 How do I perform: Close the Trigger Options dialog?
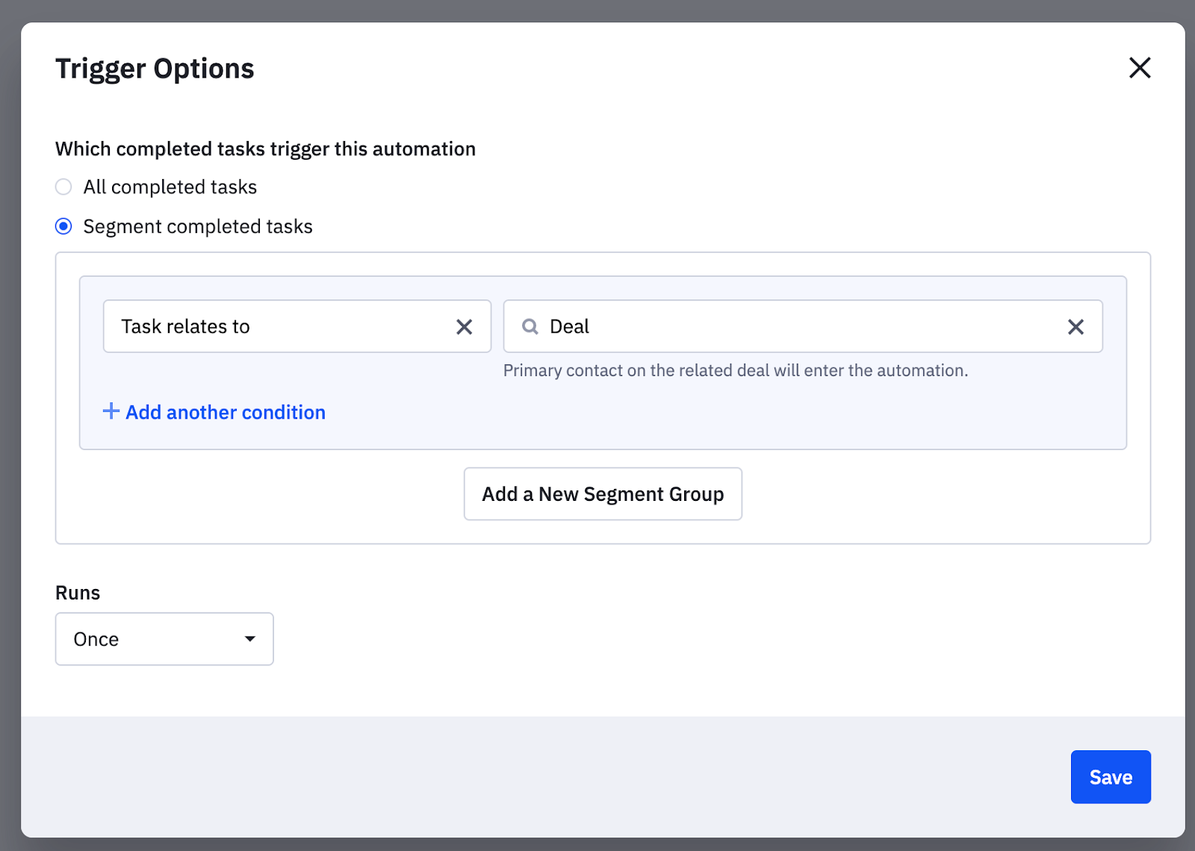point(1139,68)
